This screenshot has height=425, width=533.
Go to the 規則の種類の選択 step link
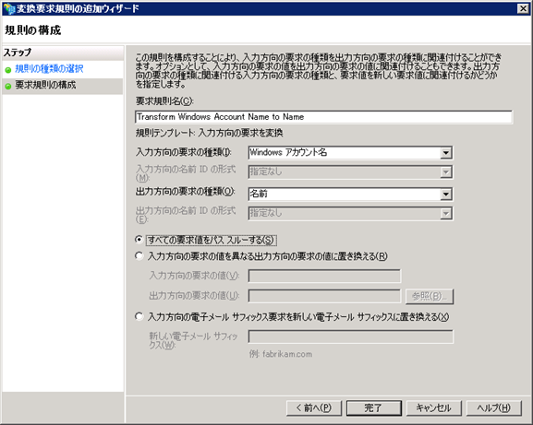coord(49,69)
